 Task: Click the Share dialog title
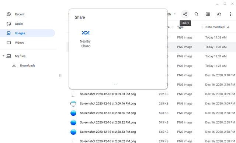pos(80,17)
